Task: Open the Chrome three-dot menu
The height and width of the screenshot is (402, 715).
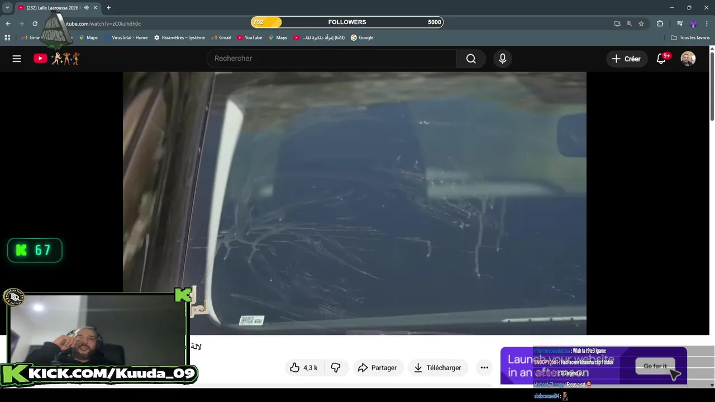Action: [707, 23]
